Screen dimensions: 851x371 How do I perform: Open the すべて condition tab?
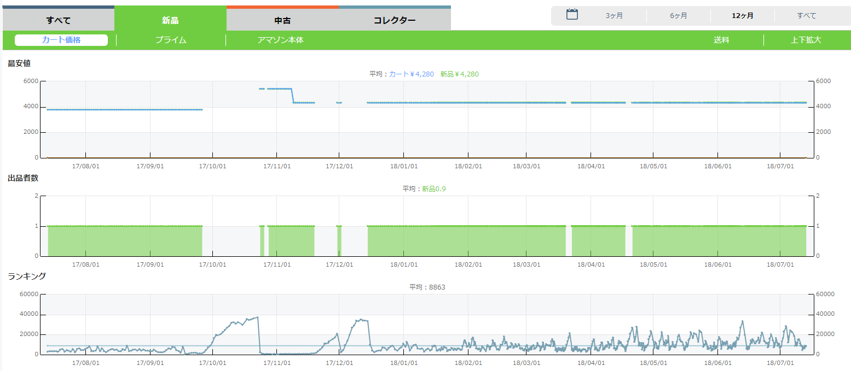(59, 20)
